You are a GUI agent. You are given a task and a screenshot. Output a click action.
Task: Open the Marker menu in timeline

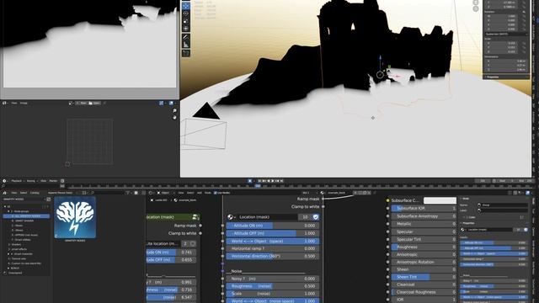coord(53,181)
